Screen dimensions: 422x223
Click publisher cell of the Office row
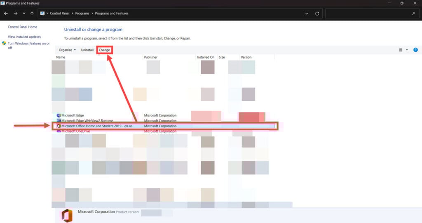[x=160, y=126]
